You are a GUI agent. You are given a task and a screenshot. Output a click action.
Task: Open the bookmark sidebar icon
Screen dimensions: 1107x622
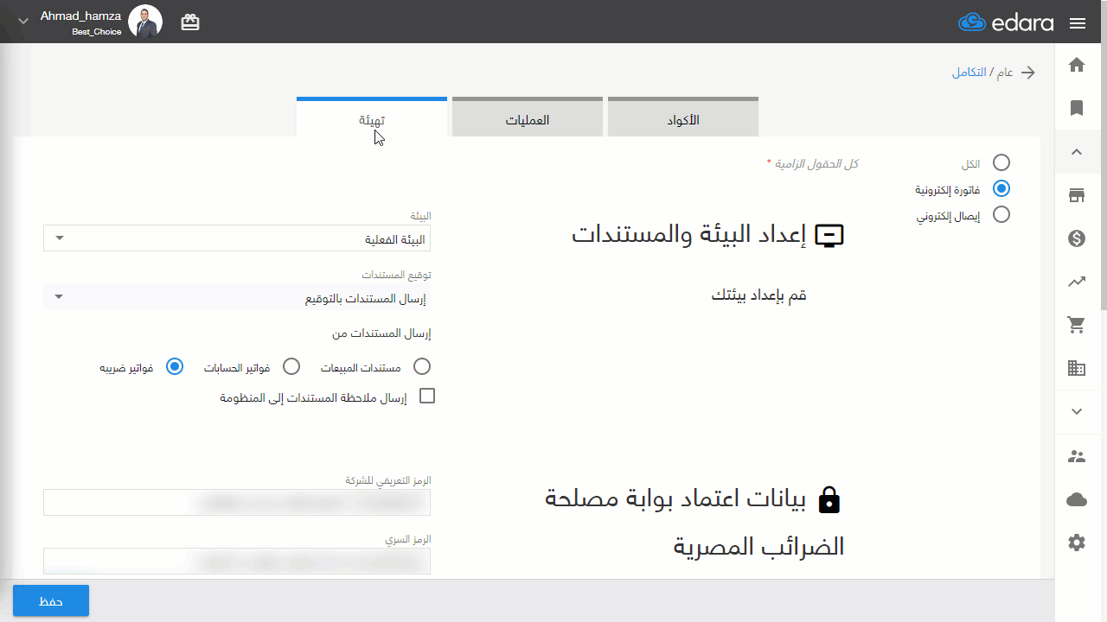(1077, 108)
